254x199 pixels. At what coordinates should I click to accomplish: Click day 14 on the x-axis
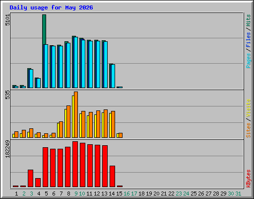[112, 194]
